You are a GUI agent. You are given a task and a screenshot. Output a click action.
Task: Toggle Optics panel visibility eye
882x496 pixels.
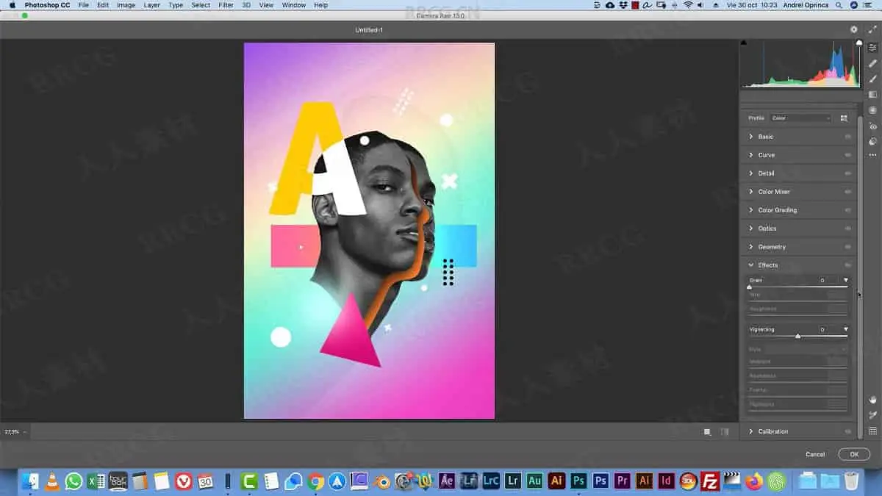pyautogui.click(x=847, y=229)
